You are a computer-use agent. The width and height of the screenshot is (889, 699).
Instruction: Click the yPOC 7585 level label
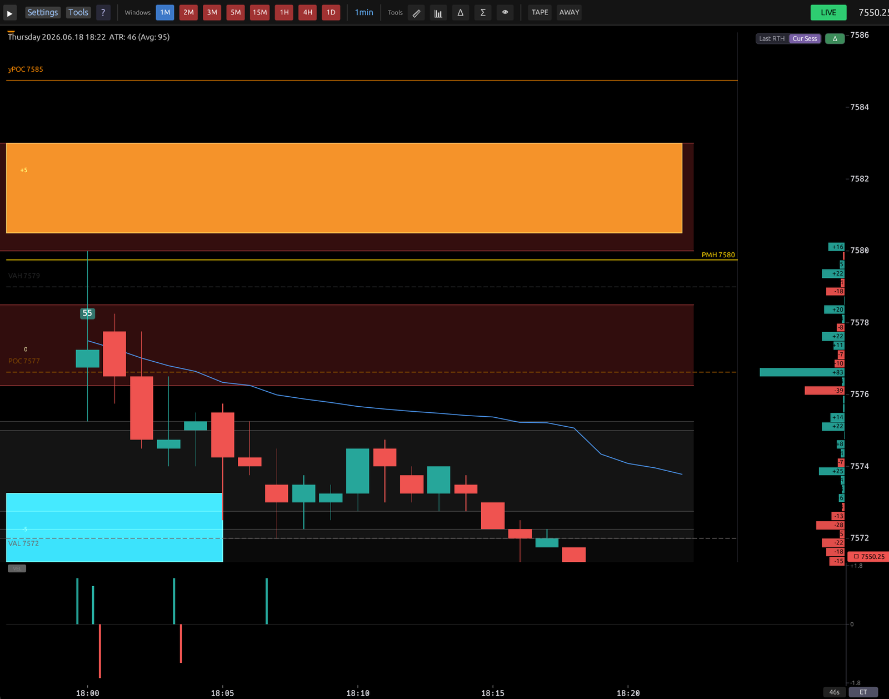tap(26, 69)
